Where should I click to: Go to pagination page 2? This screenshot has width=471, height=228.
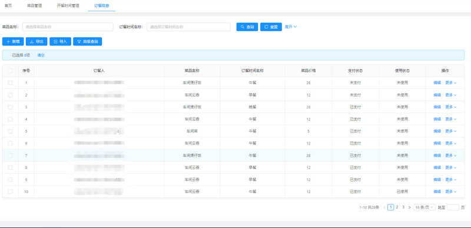tap(397, 207)
